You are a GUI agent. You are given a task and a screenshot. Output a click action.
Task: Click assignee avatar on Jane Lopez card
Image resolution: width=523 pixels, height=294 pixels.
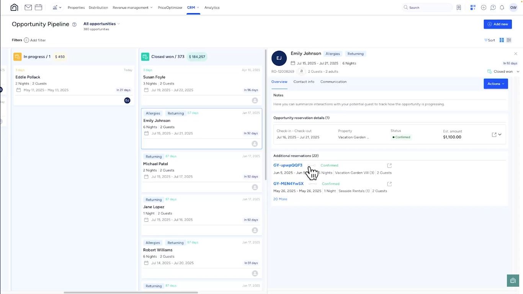click(255, 230)
